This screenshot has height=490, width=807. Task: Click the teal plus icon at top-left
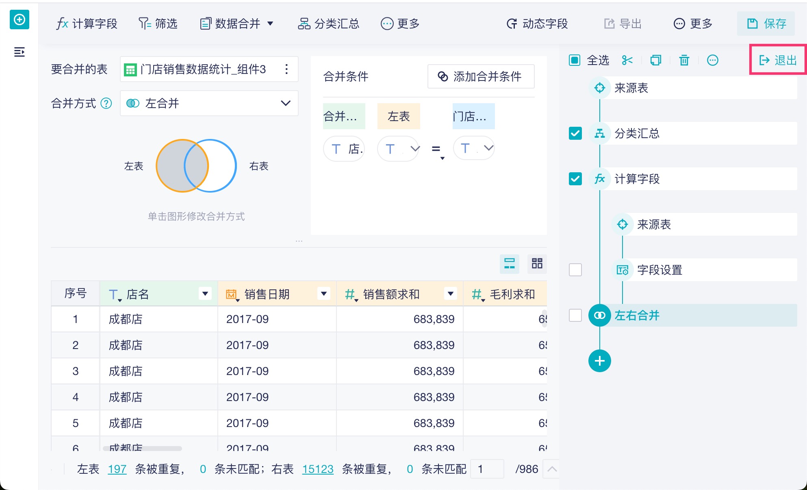[19, 20]
